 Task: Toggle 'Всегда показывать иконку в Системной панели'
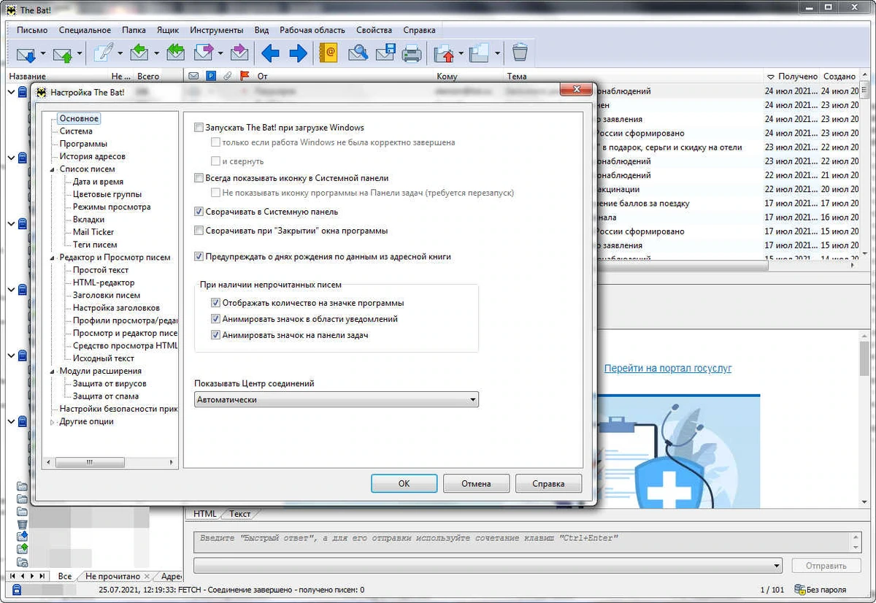[x=199, y=178]
